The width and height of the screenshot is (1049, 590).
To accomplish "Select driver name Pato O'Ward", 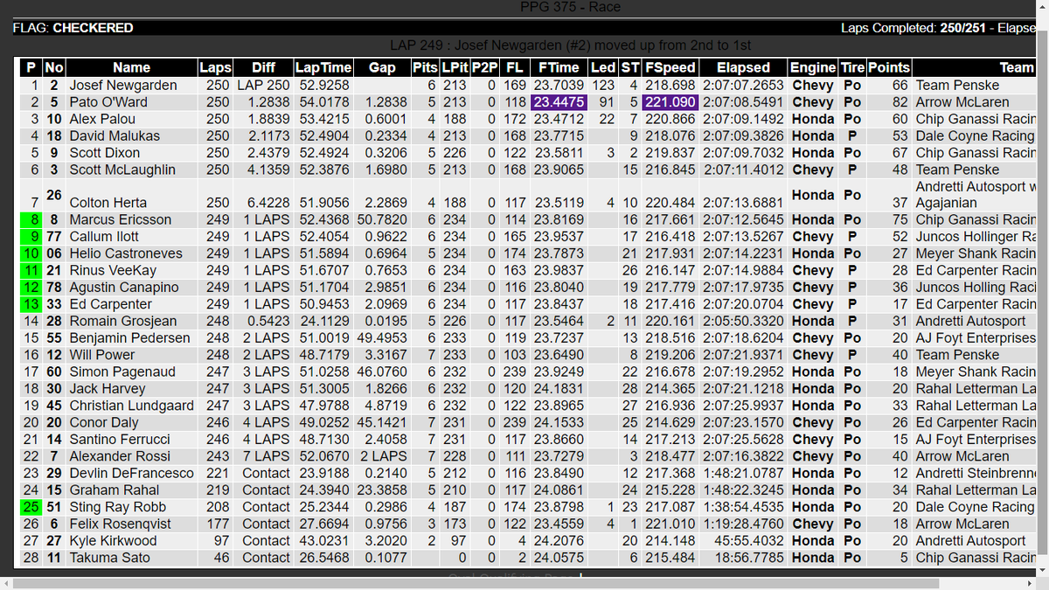I will 108,102.
